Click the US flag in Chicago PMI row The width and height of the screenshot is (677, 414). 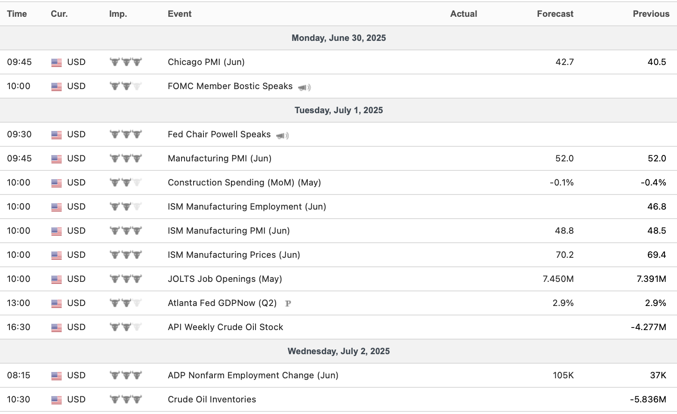(x=56, y=62)
